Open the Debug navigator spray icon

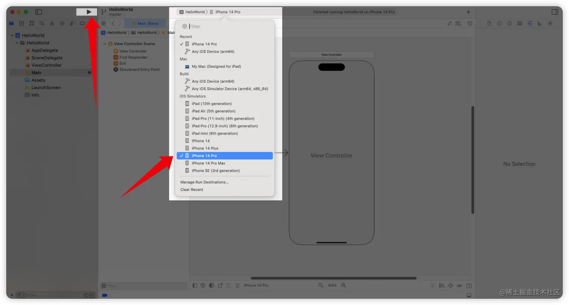[x=72, y=23]
